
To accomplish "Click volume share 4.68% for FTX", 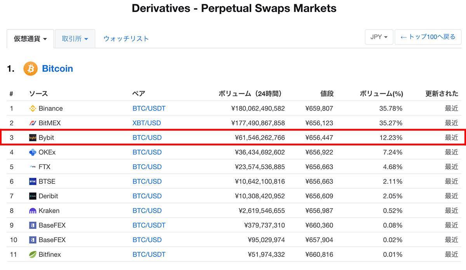I will point(393,167).
